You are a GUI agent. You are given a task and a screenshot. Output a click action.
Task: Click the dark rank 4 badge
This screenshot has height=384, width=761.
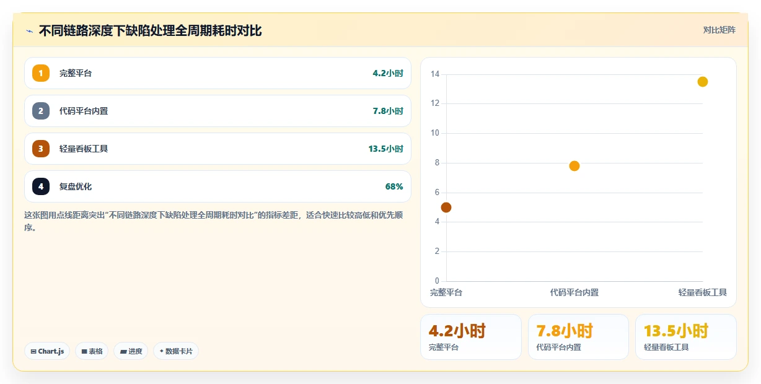pyautogui.click(x=41, y=186)
